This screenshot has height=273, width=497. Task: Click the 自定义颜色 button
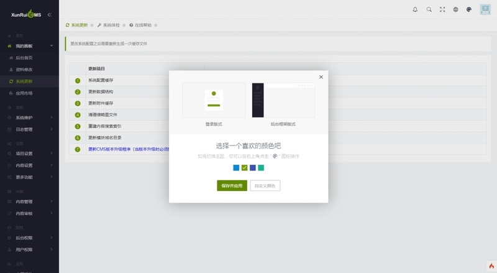click(x=265, y=186)
